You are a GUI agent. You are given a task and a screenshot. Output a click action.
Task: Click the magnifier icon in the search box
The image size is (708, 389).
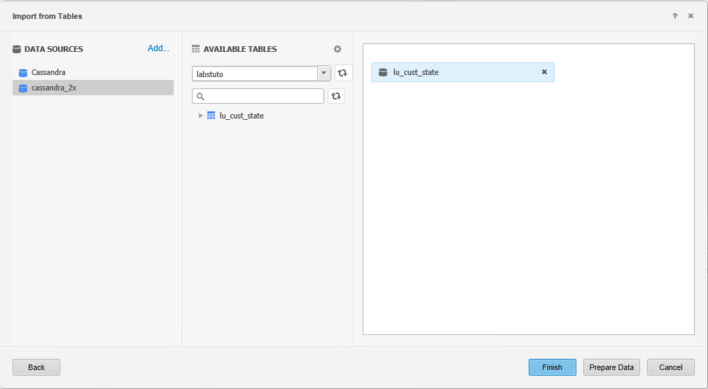pyautogui.click(x=200, y=96)
